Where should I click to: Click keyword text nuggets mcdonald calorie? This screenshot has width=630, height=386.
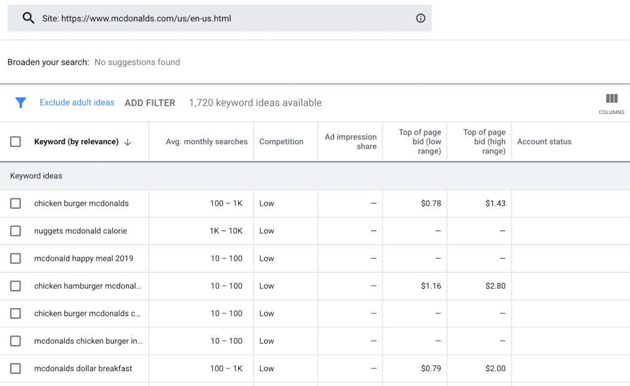tap(80, 231)
